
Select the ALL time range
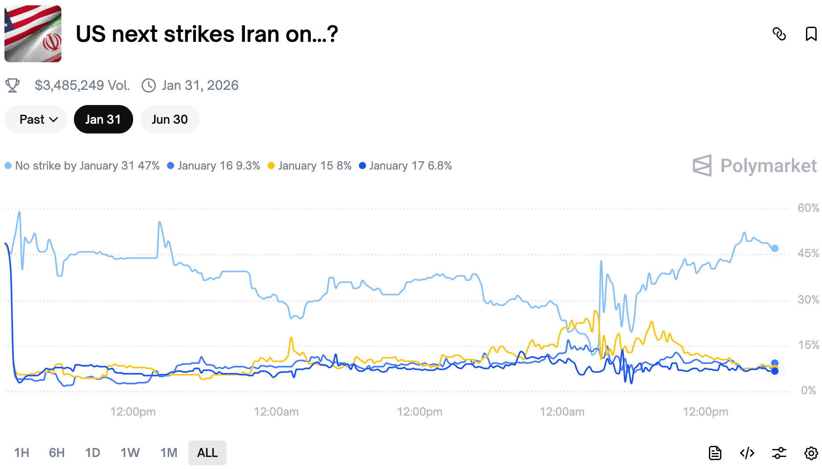coord(207,453)
